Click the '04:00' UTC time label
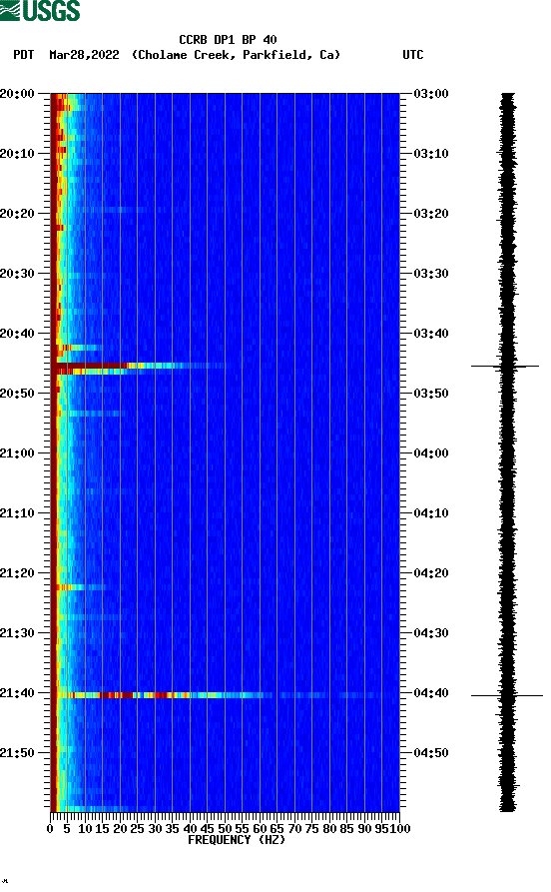Screen dimensions: 551x892 (x=431, y=453)
